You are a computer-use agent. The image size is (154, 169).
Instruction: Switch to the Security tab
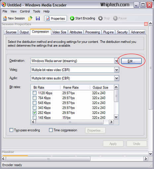pos(122,32)
